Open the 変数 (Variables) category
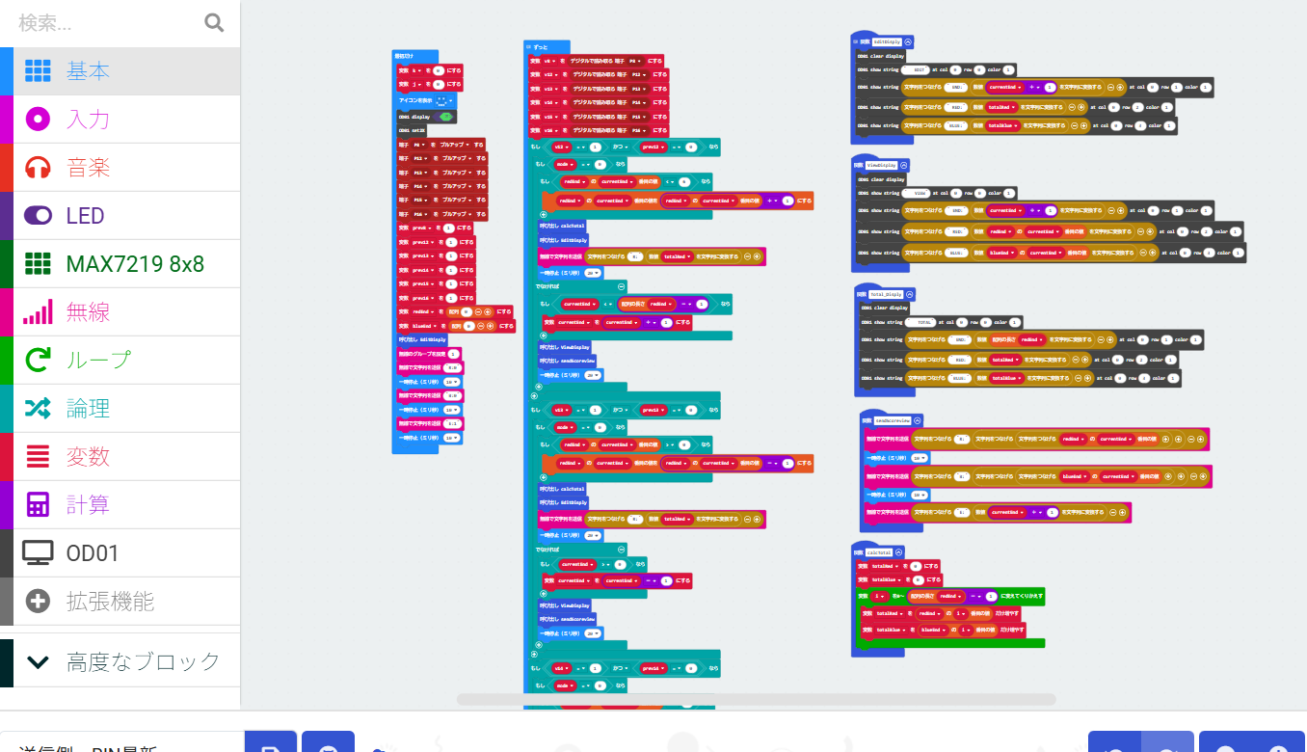Image resolution: width=1307 pixels, height=752 pixels. click(88, 457)
